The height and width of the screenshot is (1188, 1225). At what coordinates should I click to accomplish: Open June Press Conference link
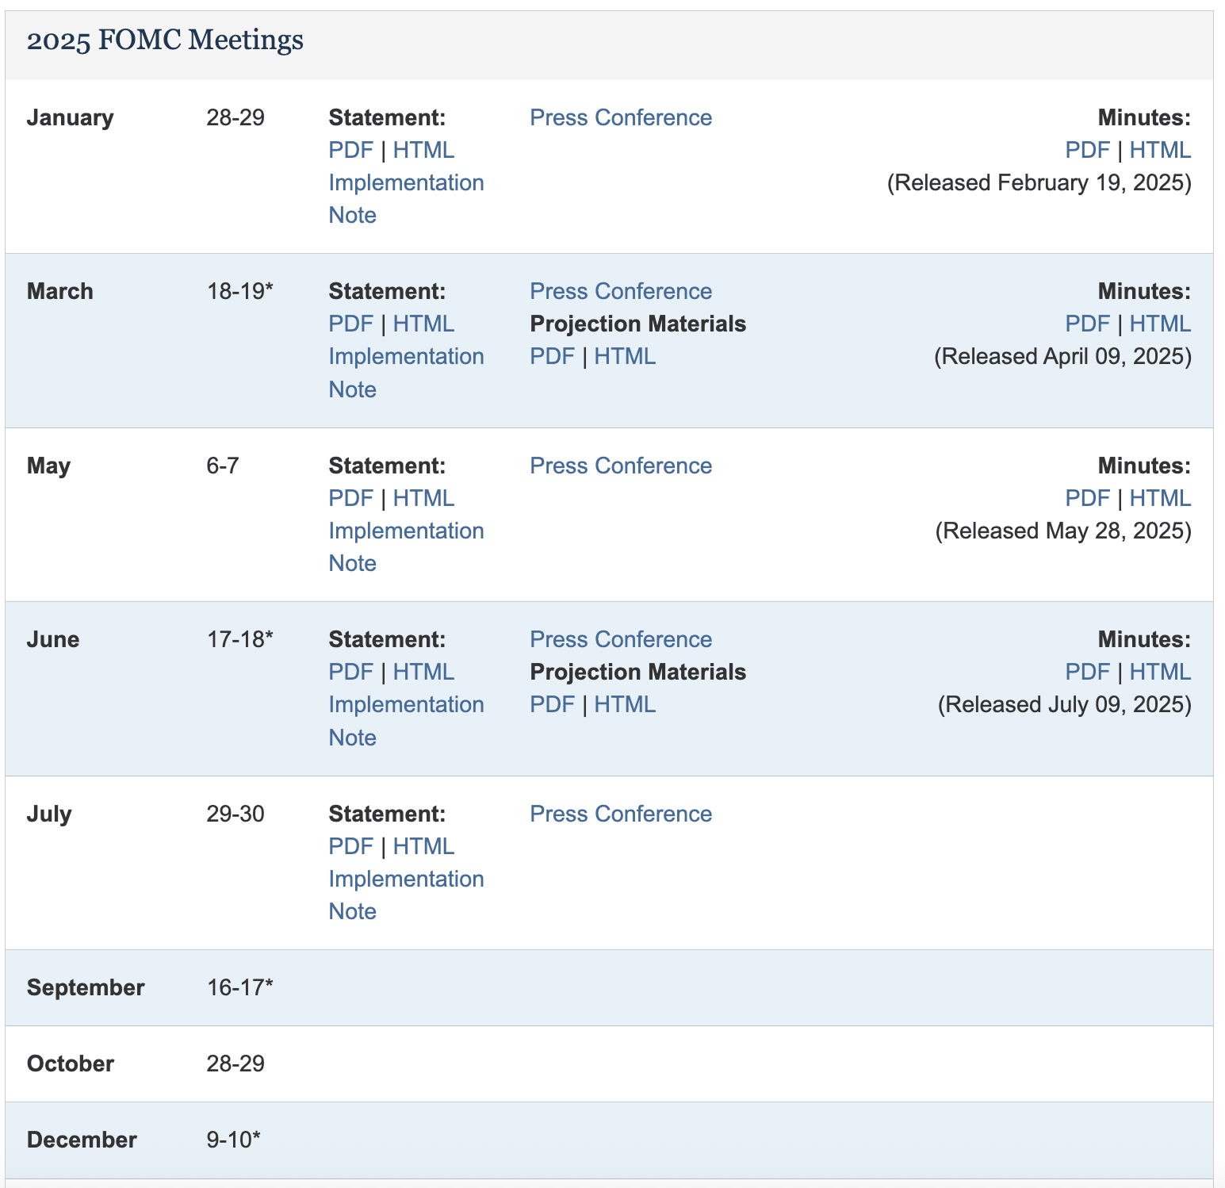click(x=621, y=639)
